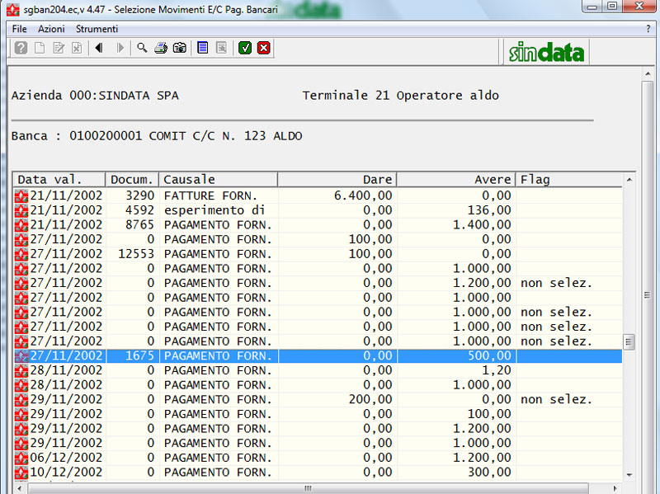Click row icon for esperimento di entry
The image size is (660, 494).
click(21, 210)
